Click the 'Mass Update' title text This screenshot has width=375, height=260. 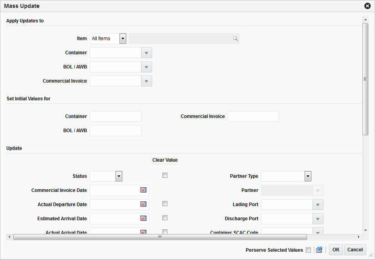(x=22, y=6)
